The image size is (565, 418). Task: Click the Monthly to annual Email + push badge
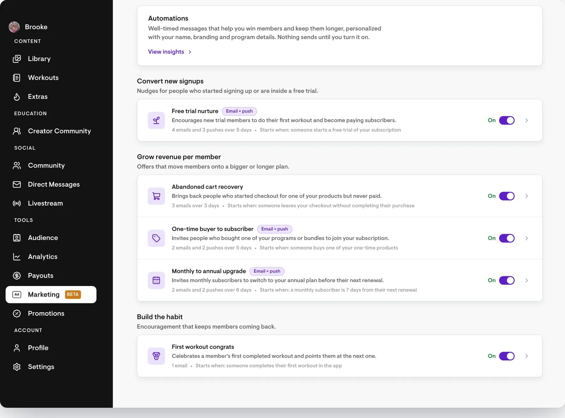click(x=267, y=271)
